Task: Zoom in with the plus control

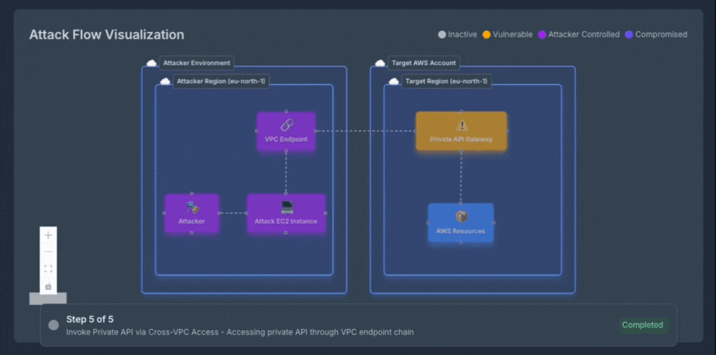Action: click(48, 236)
